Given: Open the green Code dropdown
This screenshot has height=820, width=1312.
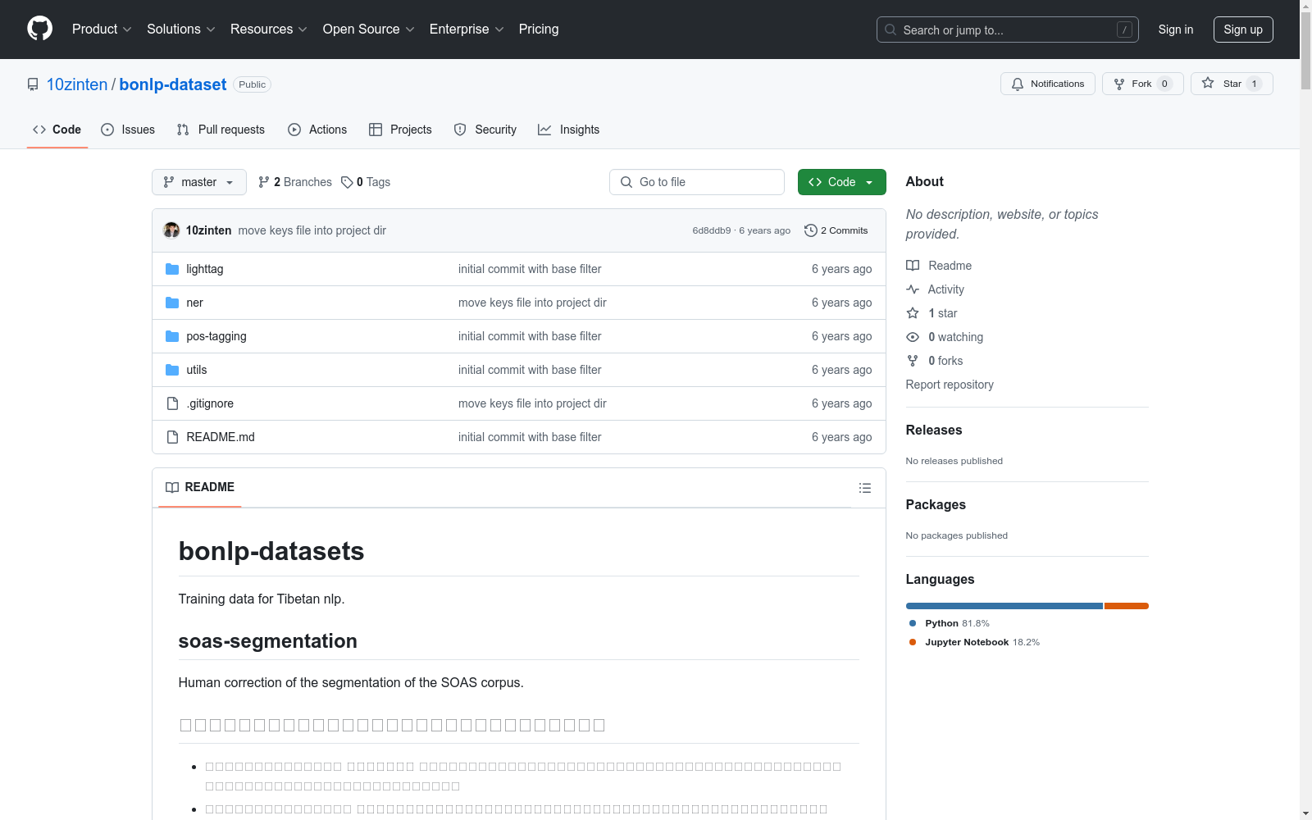Looking at the screenshot, I should pyautogui.click(x=841, y=182).
